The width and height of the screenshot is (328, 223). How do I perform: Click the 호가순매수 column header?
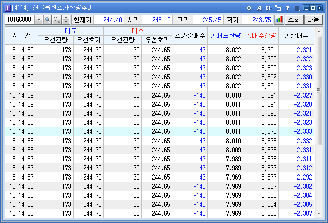coord(190,35)
